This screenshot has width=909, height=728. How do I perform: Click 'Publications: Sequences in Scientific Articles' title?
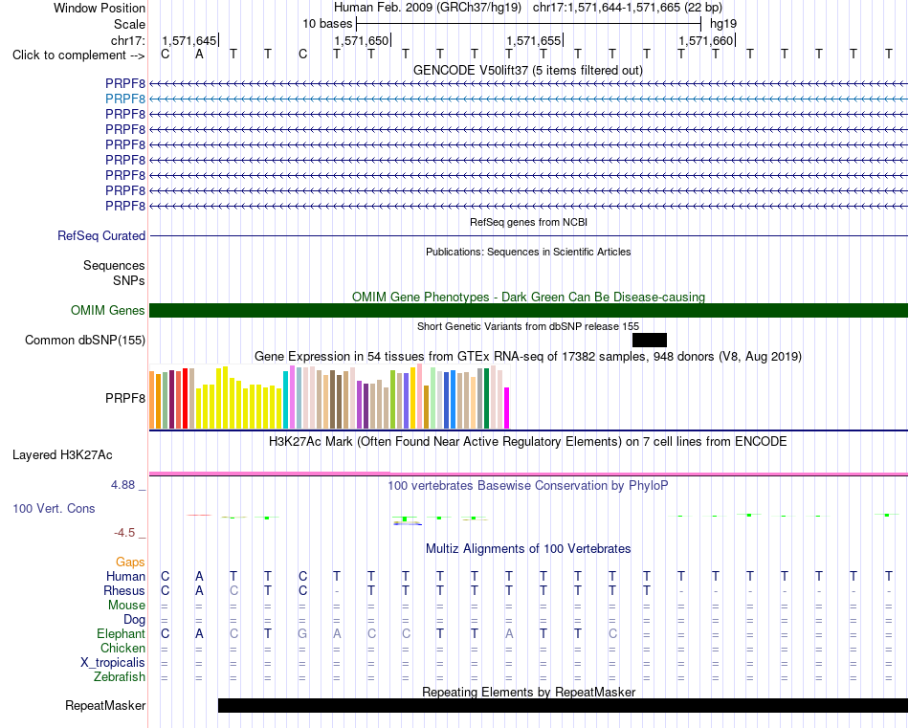coord(528,252)
